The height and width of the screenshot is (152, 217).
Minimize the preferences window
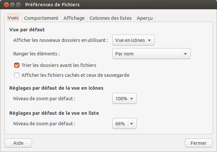pos(12,5)
